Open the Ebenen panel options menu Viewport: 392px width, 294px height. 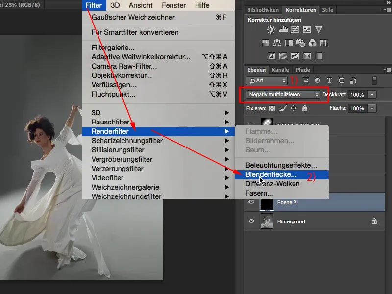(x=387, y=70)
